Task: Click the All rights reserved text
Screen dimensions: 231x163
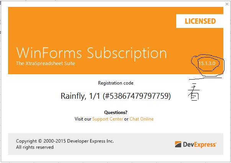Action: pyautogui.click(x=35, y=147)
